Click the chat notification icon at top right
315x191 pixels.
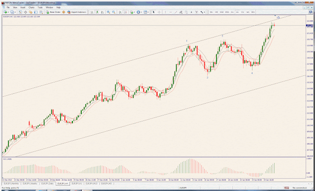(311, 12)
